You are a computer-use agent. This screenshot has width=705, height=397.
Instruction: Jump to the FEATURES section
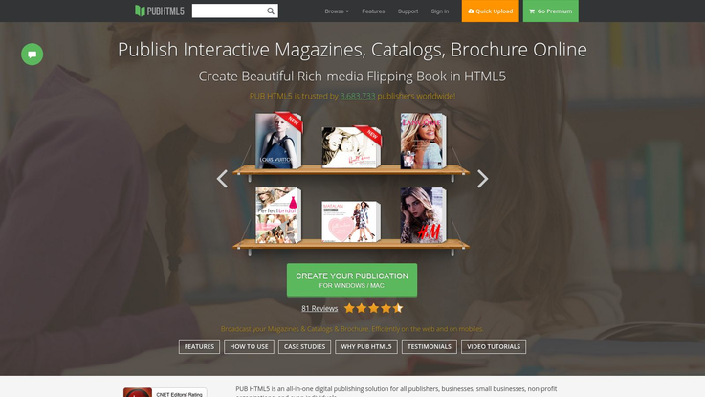tap(199, 346)
